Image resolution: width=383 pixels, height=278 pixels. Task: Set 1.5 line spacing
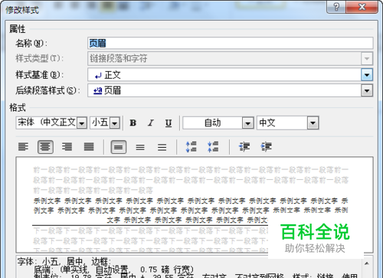140,147
